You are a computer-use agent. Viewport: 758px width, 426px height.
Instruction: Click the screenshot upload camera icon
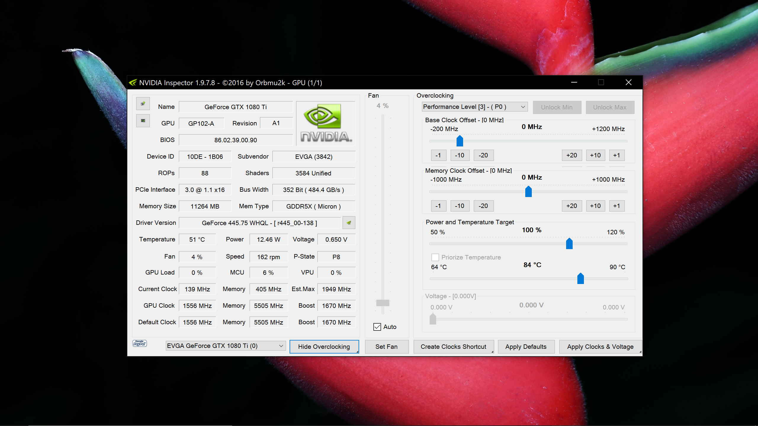click(x=143, y=104)
